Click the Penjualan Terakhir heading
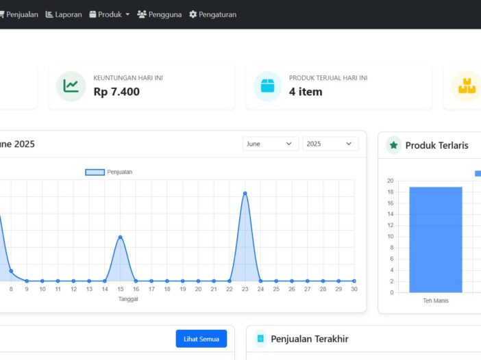481x360 pixels. click(x=310, y=339)
